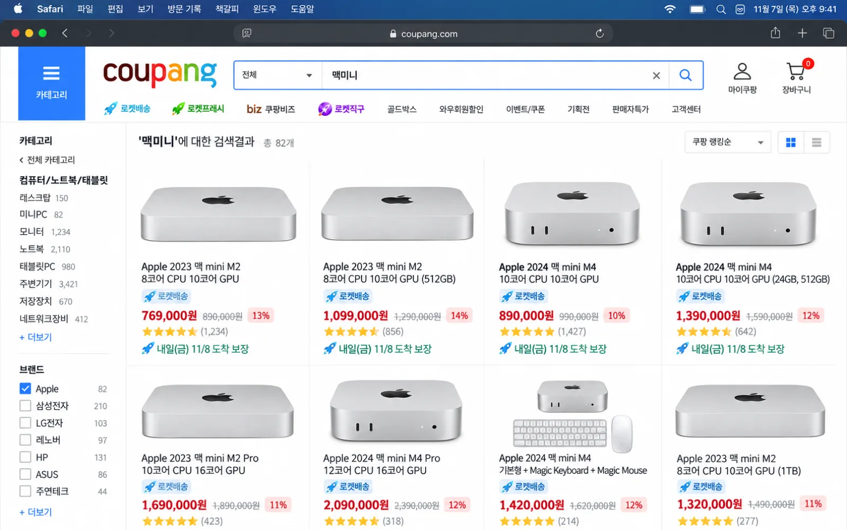Click the Wi-Fi status icon
The height and width of the screenshot is (530, 847).
pyautogui.click(x=670, y=9)
